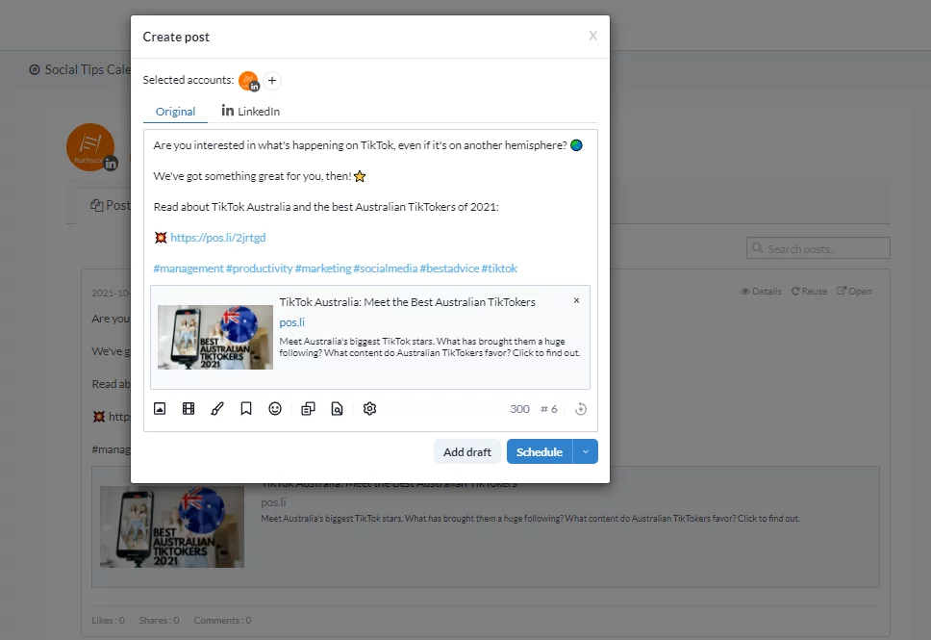The width and height of the screenshot is (931, 640).
Task: Click the search magnifier icon in background
Action: click(x=757, y=247)
